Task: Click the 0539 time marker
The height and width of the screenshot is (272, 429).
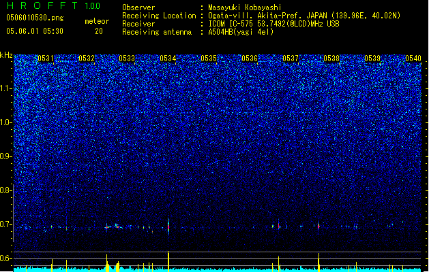Action: pyautogui.click(x=372, y=58)
